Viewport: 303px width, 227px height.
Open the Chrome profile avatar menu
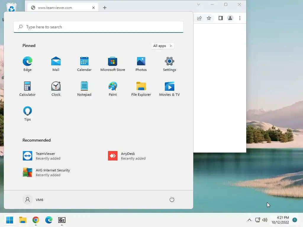coord(230,18)
